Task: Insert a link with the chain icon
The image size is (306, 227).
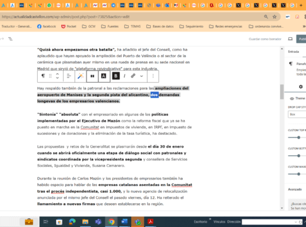Action: tap(133, 76)
